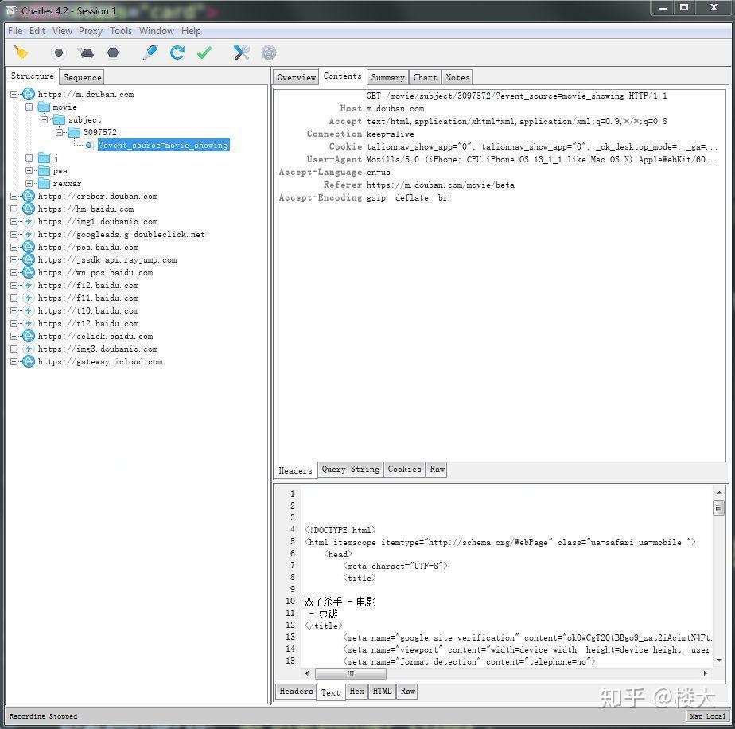Open Tools via wrench toolbar icon
Image resolution: width=735 pixels, height=729 pixels.
coord(242,53)
